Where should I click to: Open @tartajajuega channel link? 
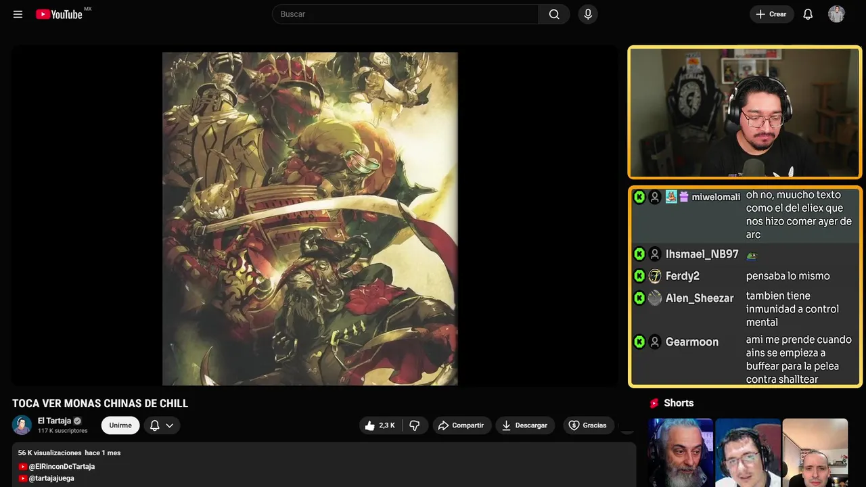(x=51, y=478)
